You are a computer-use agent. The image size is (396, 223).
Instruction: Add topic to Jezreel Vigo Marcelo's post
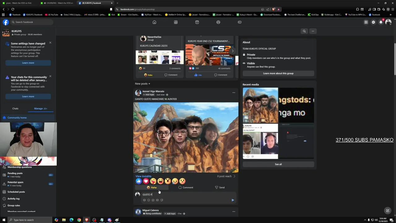tap(149, 95)
